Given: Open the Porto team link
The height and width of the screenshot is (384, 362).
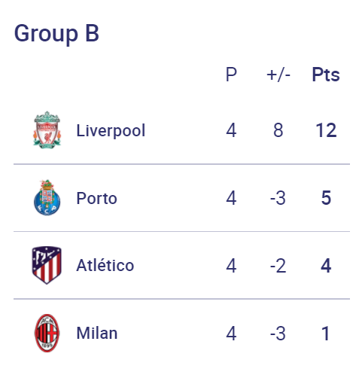Looking at the screenshot, I should 96,198.
